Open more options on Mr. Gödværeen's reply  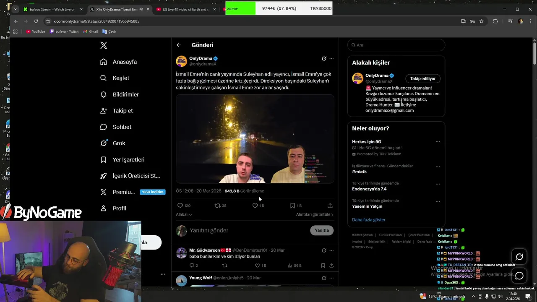pyautogui.click(x=331, y=250)
